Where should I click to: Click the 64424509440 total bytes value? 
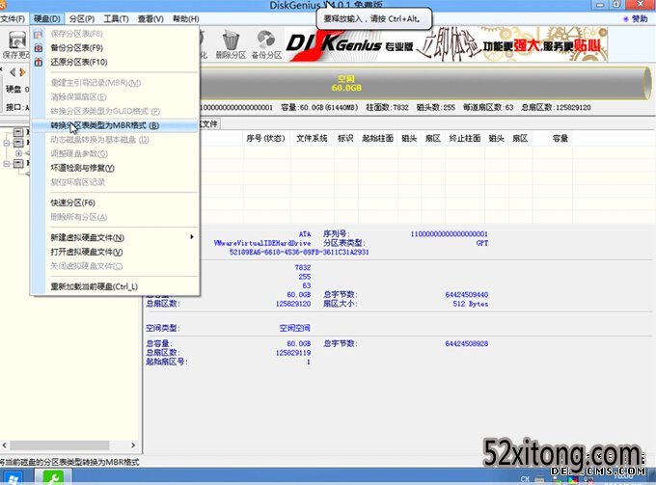pyautogui.click(x=467, y=295)
